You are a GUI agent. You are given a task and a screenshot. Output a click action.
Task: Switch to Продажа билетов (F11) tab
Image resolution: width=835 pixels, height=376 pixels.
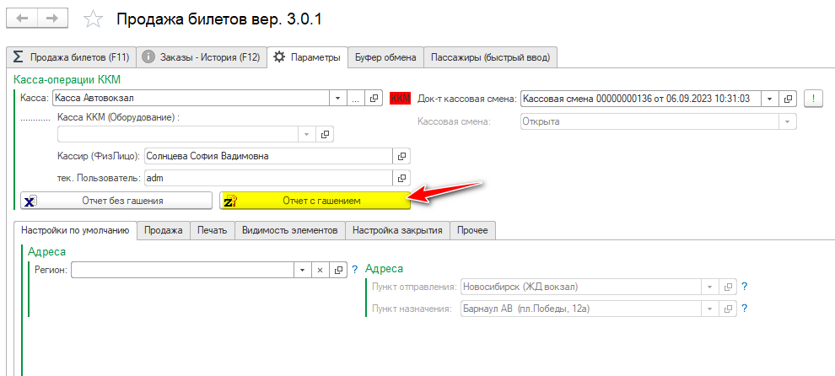pos(71,57)
